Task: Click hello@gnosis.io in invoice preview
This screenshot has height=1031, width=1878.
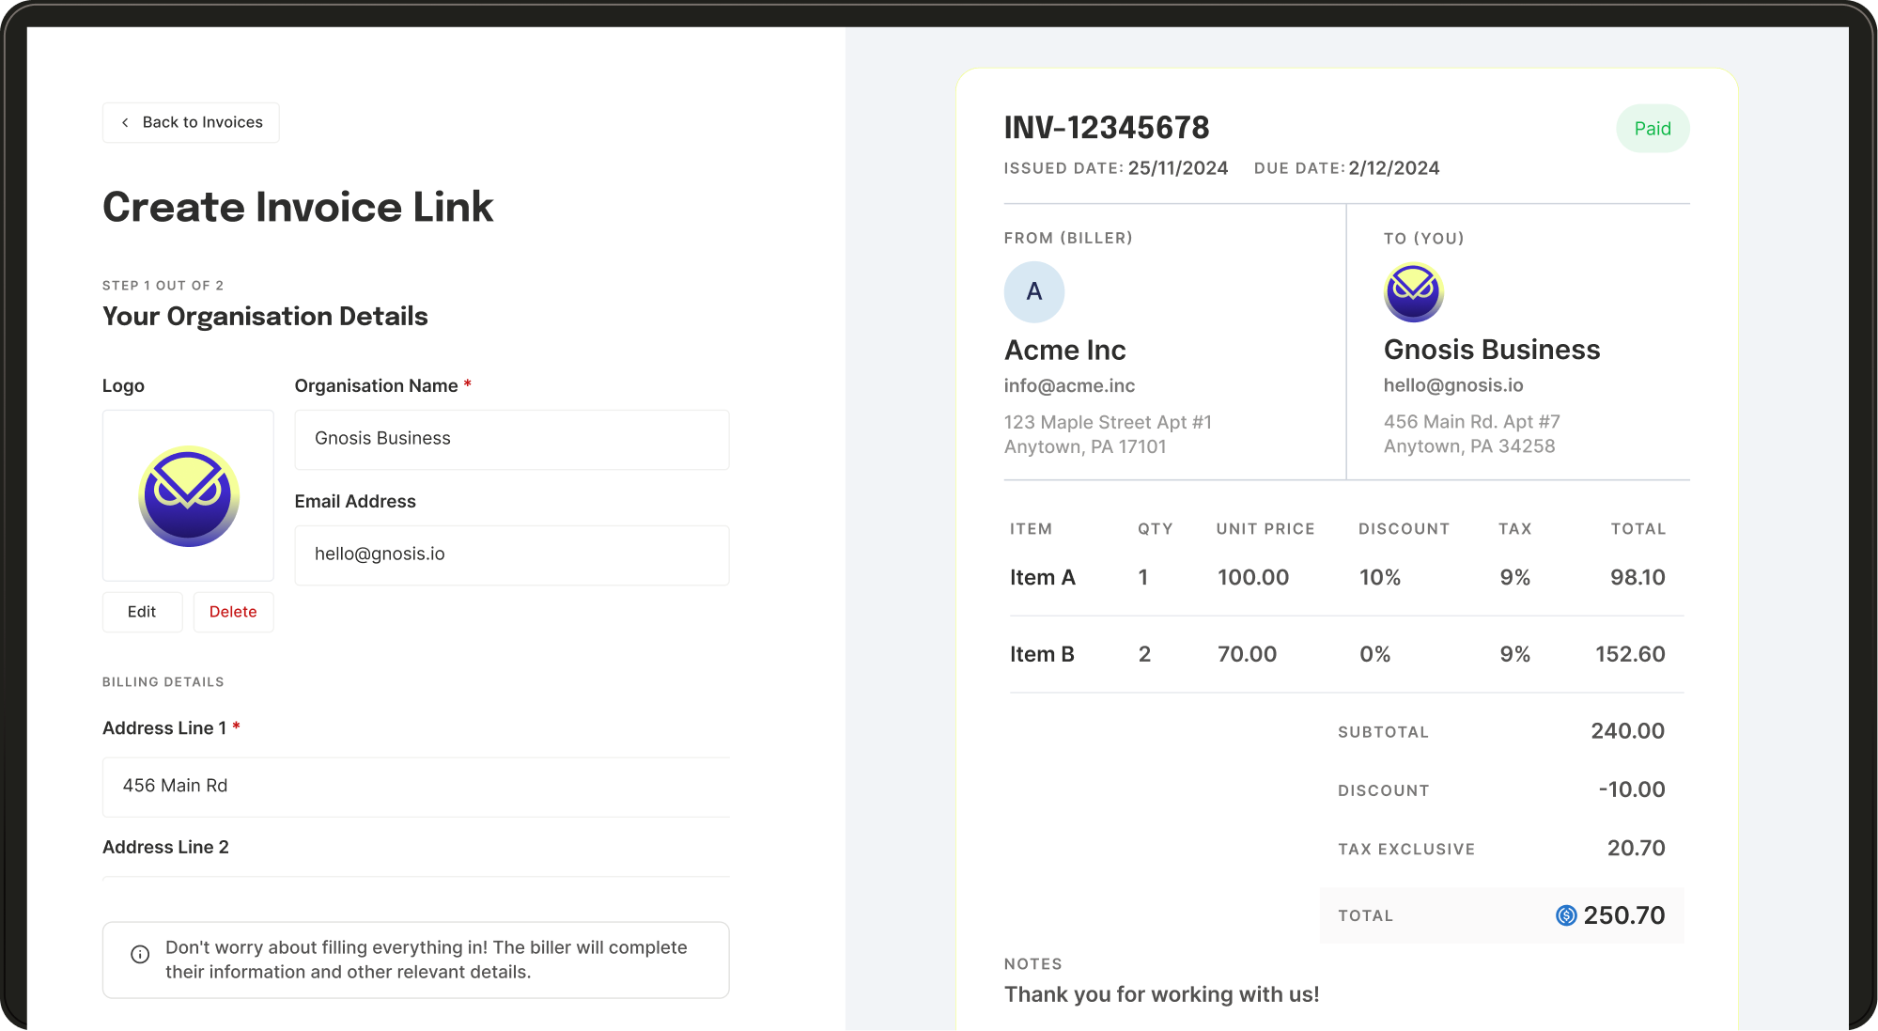Action: tap(1452, 385)
